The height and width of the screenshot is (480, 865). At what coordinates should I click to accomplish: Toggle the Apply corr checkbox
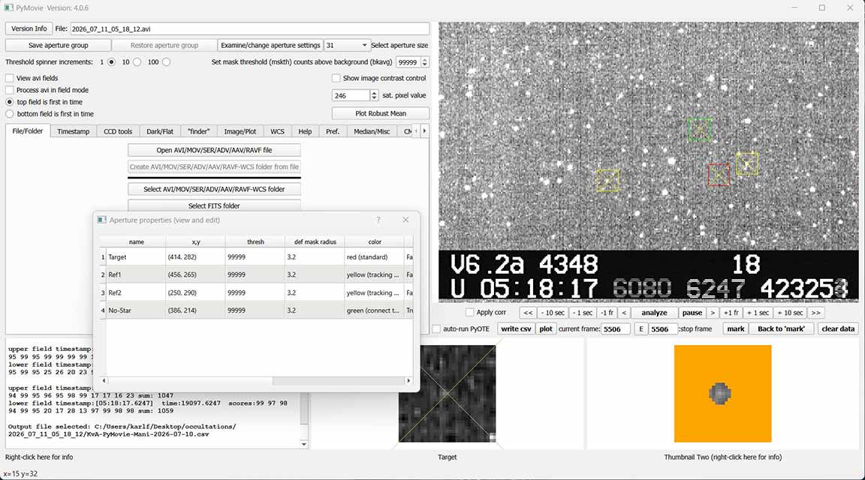(469, 313)
